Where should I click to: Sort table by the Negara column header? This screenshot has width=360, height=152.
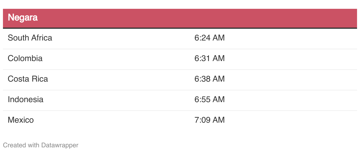(23, 18)
